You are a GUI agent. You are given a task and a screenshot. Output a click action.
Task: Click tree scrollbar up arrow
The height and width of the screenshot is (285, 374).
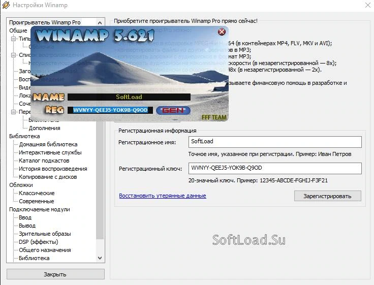(100, 23)
